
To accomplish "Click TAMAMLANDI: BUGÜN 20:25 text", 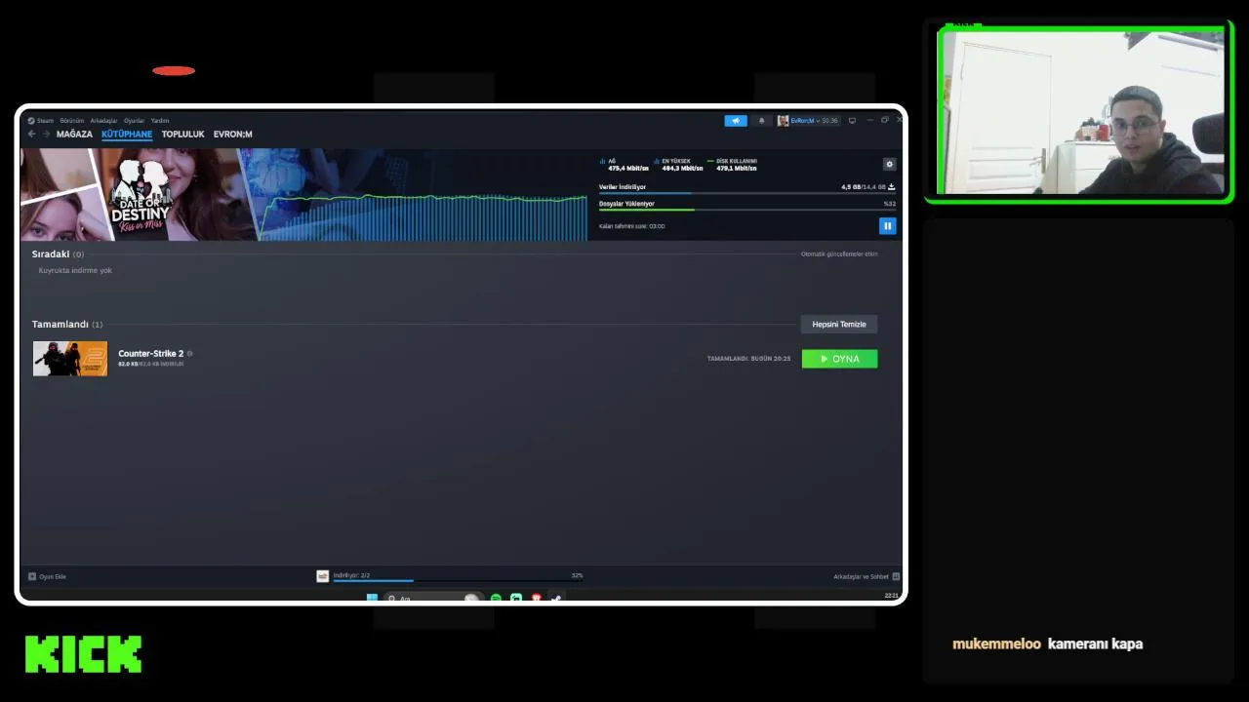I will click(749, 359).
